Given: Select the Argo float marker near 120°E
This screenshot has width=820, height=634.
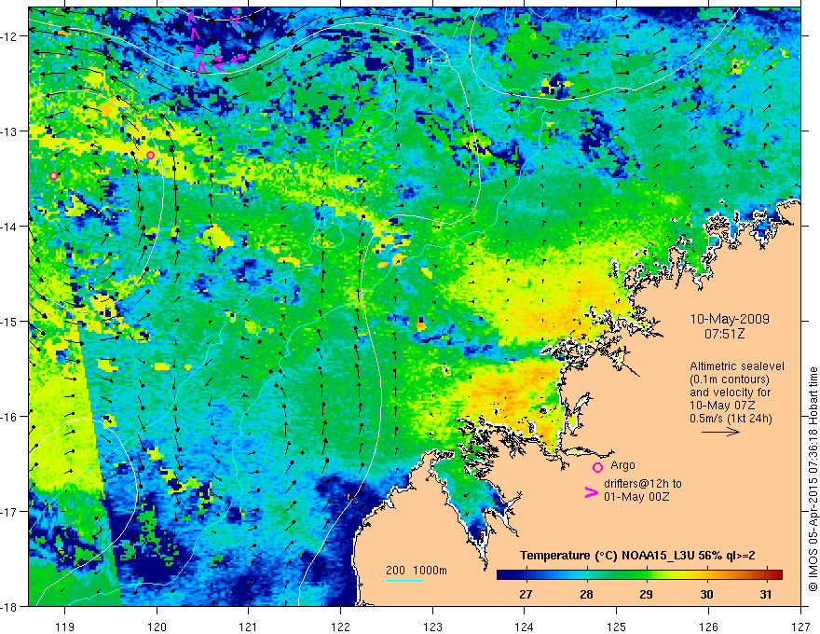Looking at the screenshot, I should click(x=151, y=155).
